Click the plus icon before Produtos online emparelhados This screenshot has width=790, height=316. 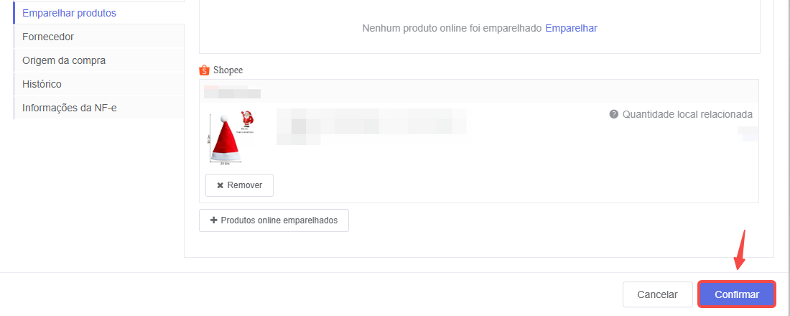(213, 220)
